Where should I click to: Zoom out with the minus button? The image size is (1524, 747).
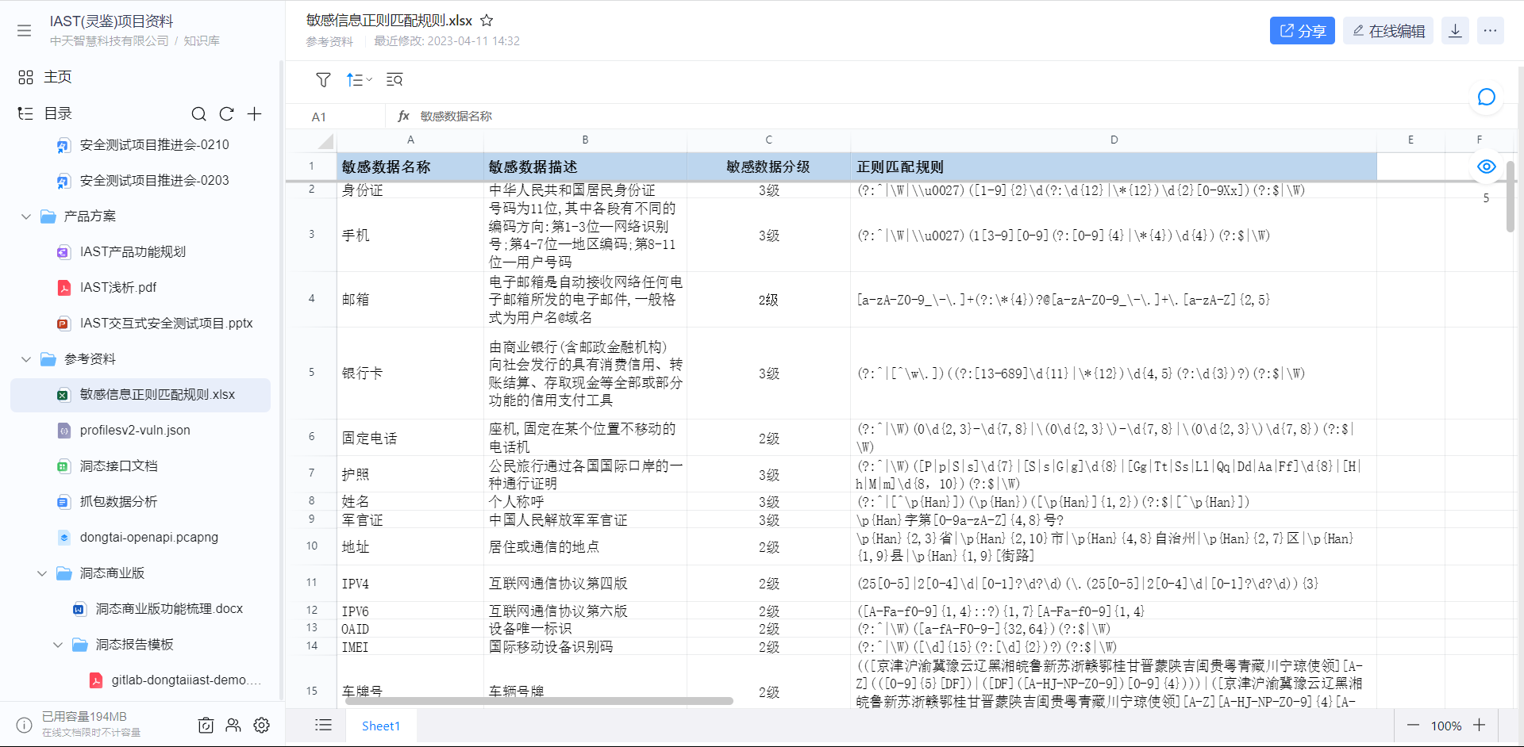(x=1413, y=726)
